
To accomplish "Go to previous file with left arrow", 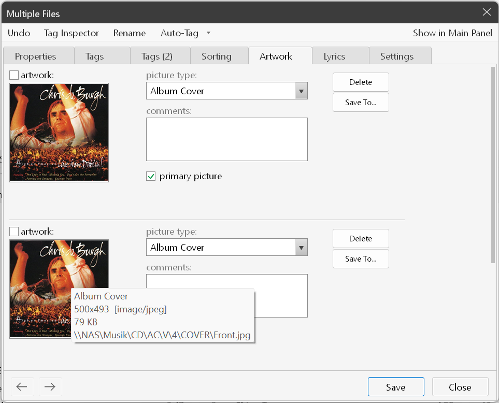I will point(22,386).
